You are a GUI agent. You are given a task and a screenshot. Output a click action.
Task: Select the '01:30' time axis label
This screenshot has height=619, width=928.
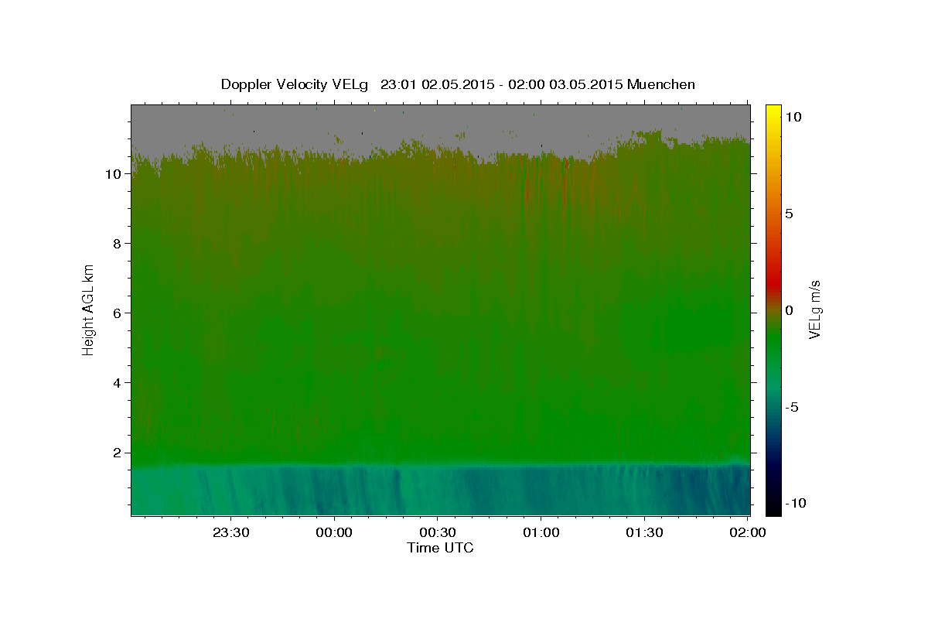(x=644, y=532)
